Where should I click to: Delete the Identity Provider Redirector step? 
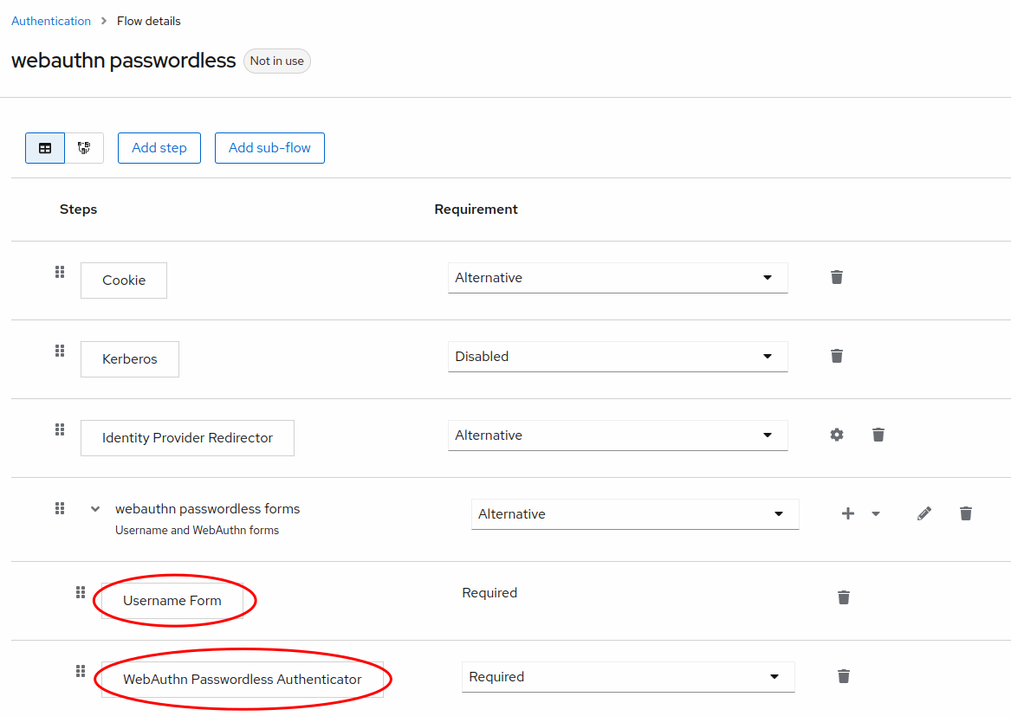[x=878, y=435]
